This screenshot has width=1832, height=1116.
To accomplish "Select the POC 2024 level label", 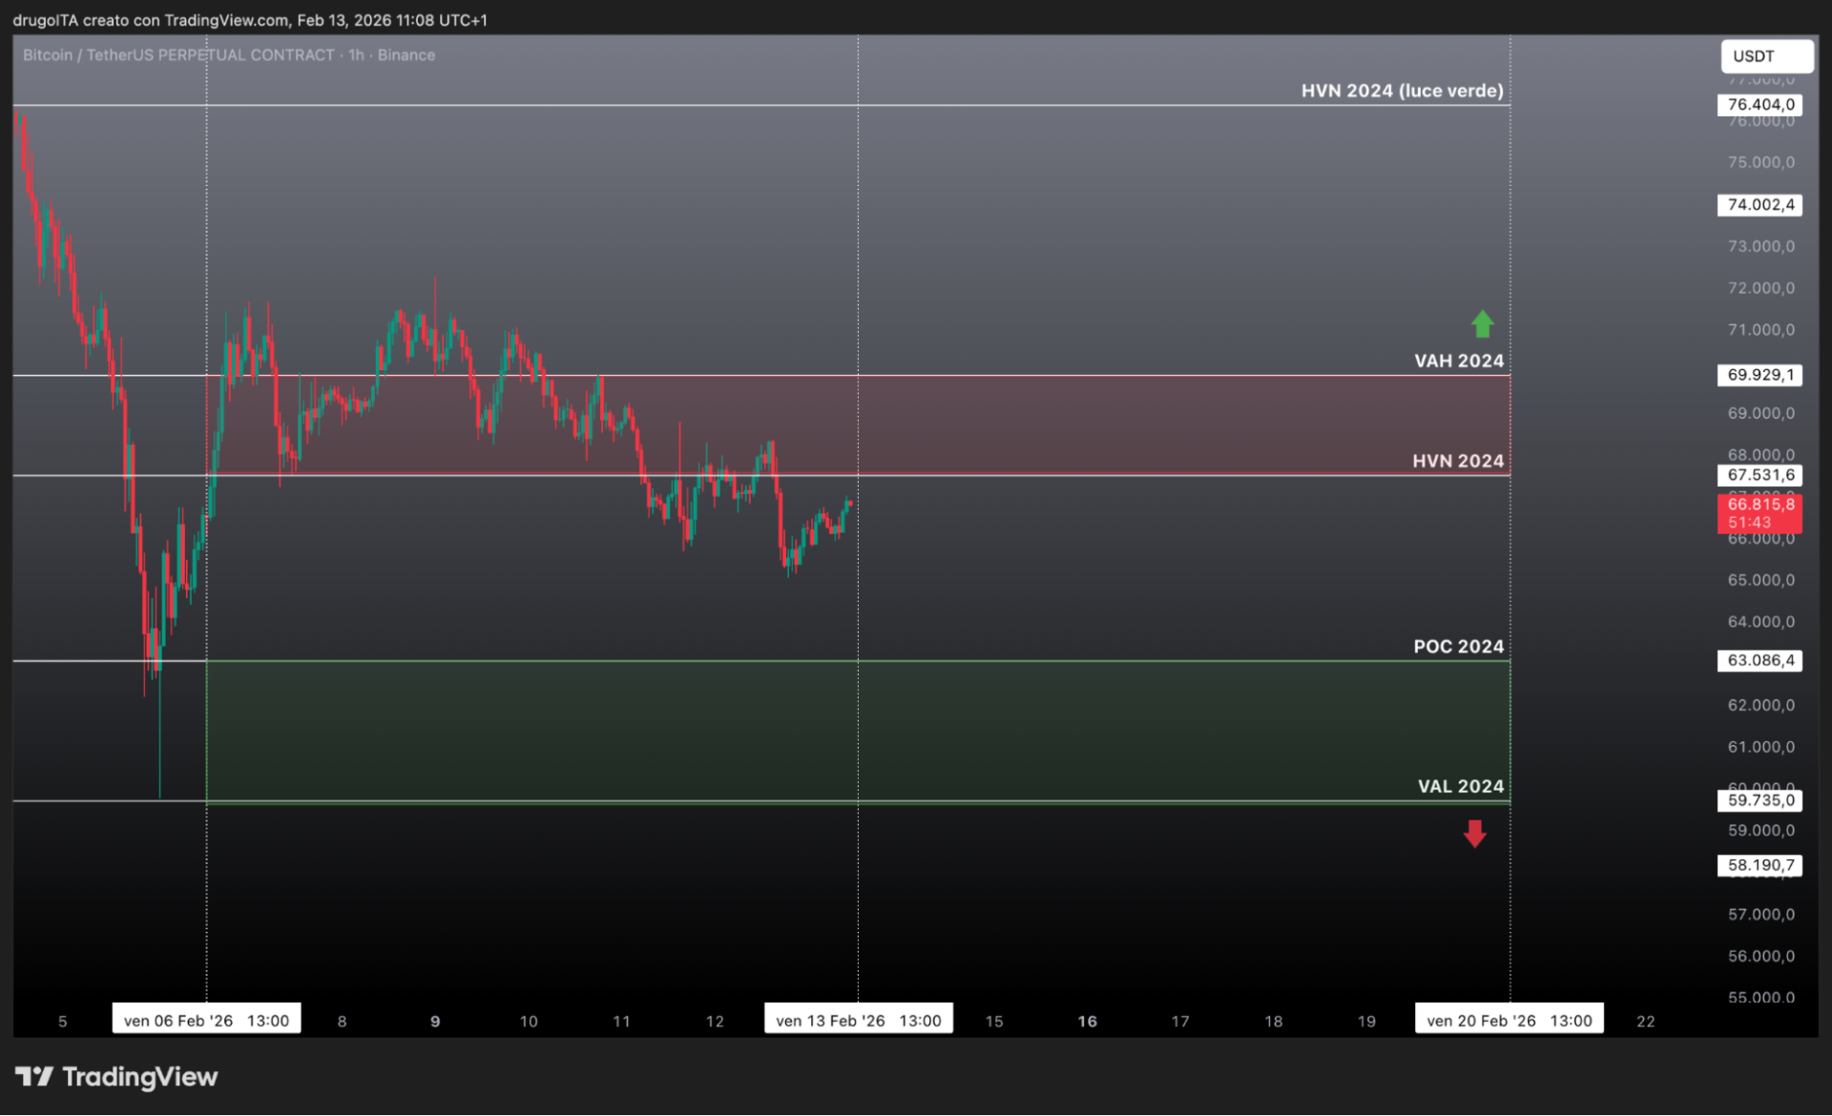I will coord(1458,647).
